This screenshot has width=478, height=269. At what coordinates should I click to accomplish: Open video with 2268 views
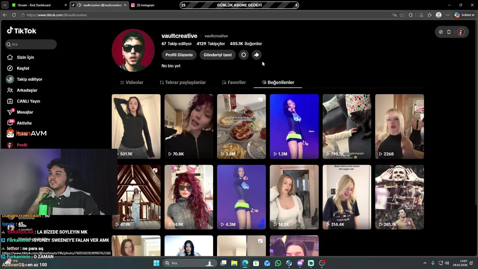400,126
